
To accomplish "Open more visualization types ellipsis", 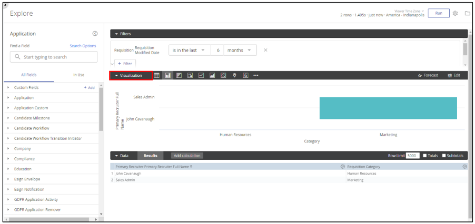I will (256, 76).
